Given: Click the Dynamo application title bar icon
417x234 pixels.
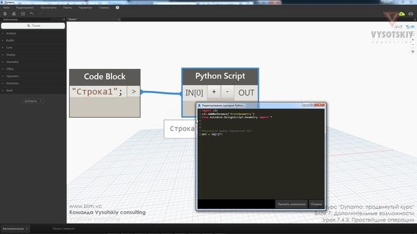Looking at the screenshot, I should click(x=2, y=2).
